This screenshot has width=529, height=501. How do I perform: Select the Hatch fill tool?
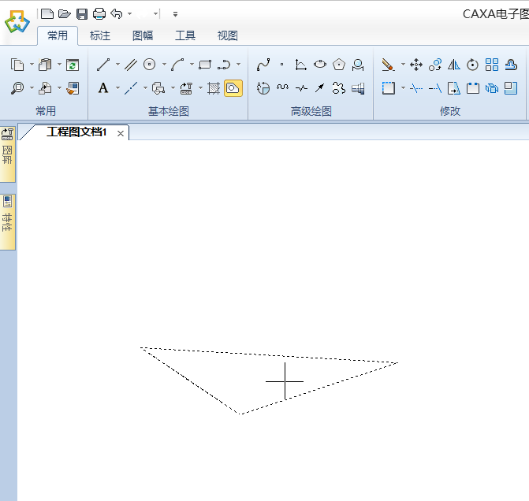214,88
